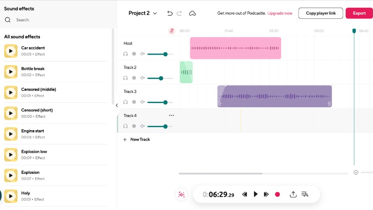Select the Engine start effect item
373x210 pixels.
(x=33, y=133)
